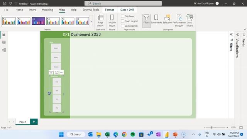Select the Page 1 tab

coord(23,122)
